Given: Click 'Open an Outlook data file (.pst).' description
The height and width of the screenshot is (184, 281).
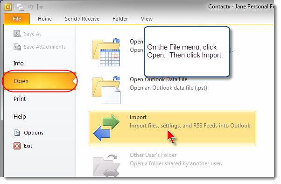Looking at the screenshot, I should [169, 88].
